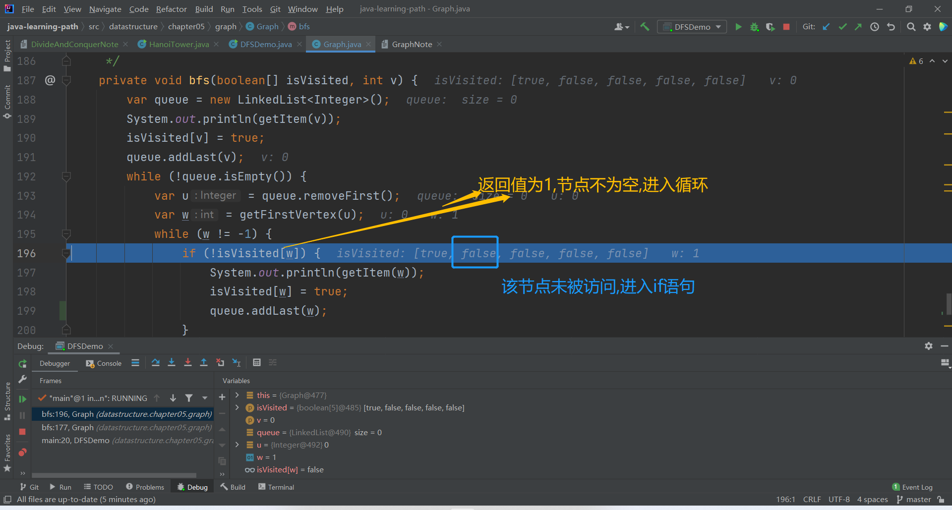Click master branch in status bar
Image resolution: width=952 pixels, height=510 pixels.
coord(914,500)
